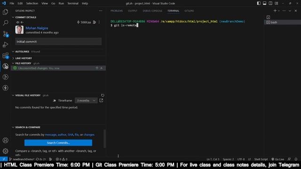This screenshot has height=169, width=301.
Task: Collapse the Commit Details section
Action: 13,17
